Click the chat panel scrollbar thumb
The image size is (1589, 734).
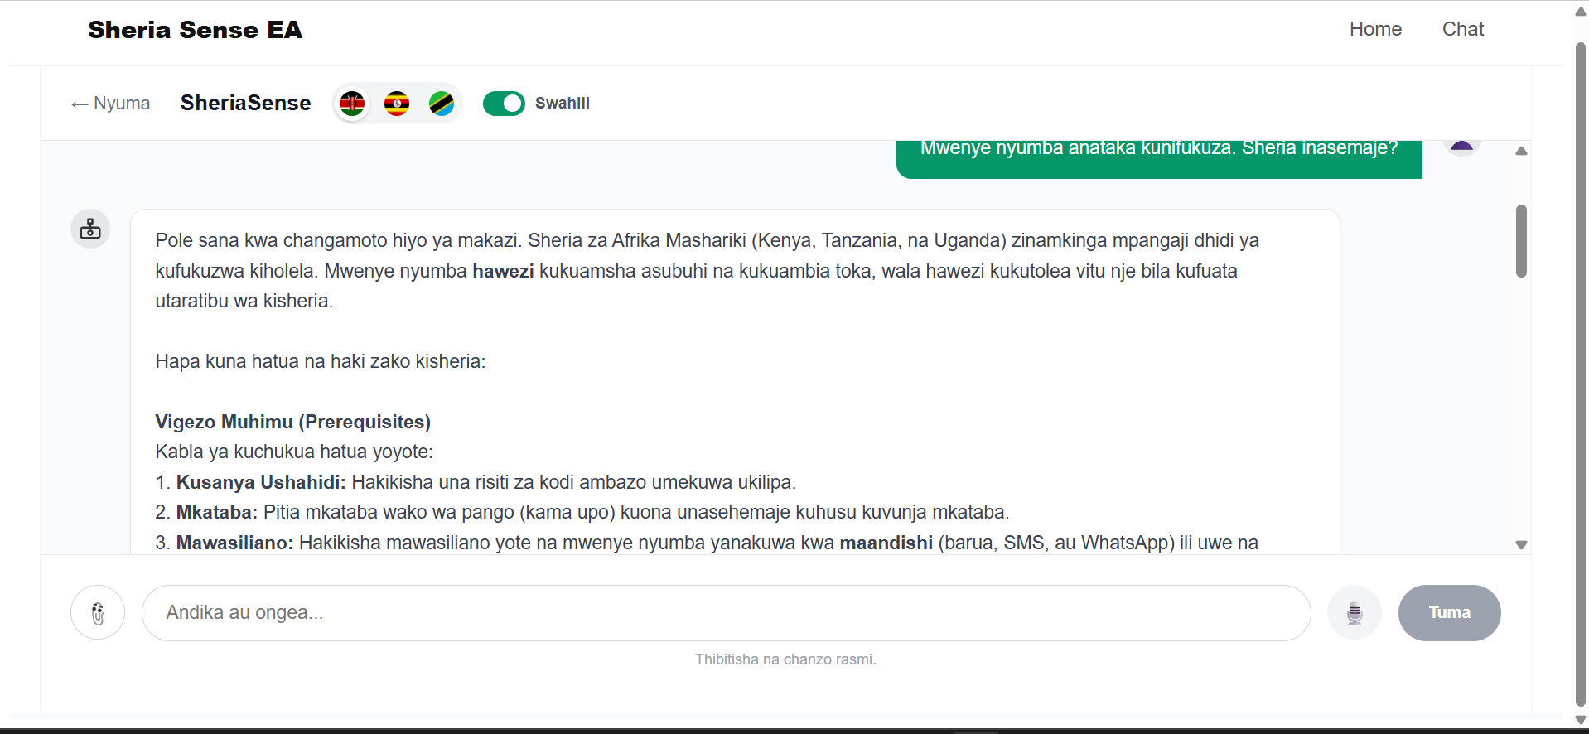1521,241
